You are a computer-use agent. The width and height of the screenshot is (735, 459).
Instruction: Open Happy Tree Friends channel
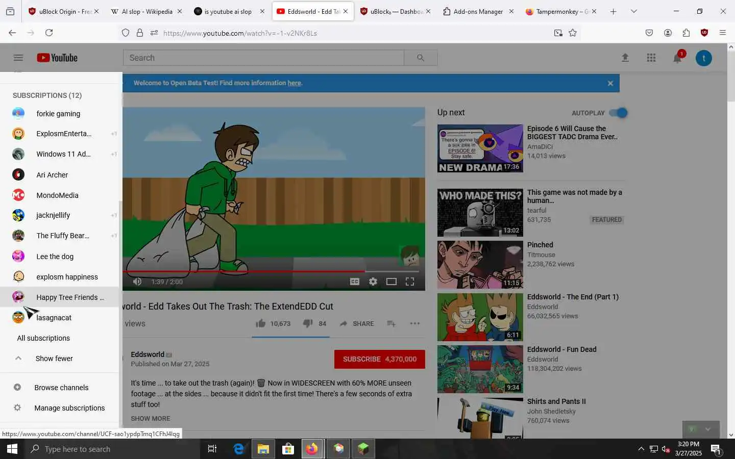(x=59, y=297)
